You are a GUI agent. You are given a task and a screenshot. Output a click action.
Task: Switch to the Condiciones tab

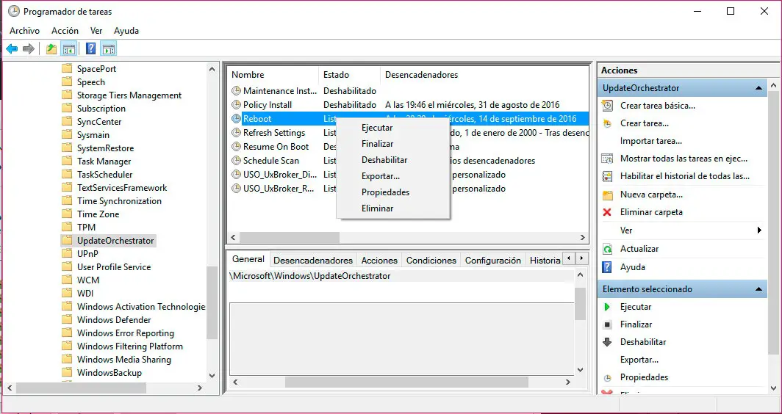point(431,260)
